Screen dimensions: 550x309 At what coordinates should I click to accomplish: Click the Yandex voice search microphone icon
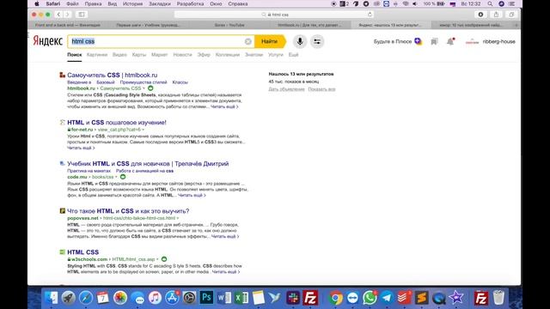[x=300, y=41]
